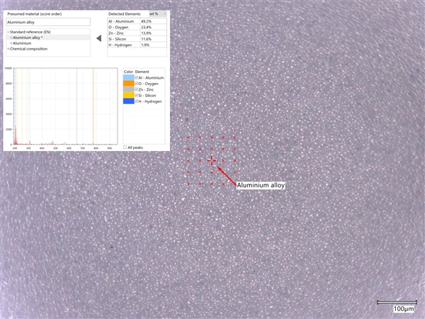Image resolution: width=425 pixels, height=319 pixels.
Task: Click the central red crosshair measurement marker
Action: click(x=211, y=162)
